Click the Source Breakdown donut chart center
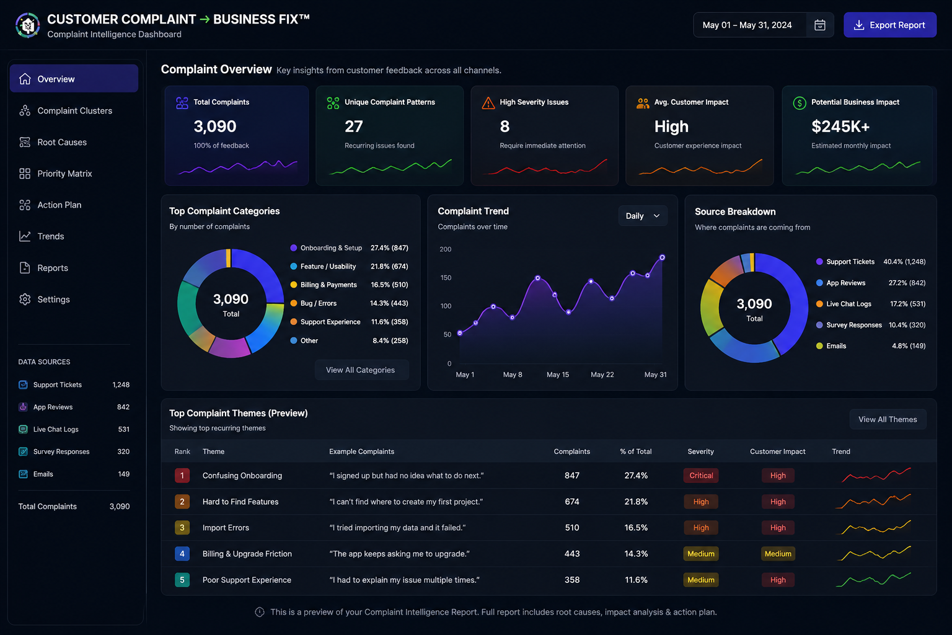This screenshot has height=635, width=952. click(x=754, y=308)
